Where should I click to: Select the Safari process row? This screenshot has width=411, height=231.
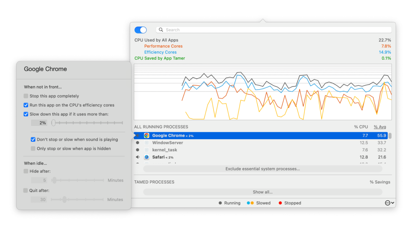click(237, 157)
